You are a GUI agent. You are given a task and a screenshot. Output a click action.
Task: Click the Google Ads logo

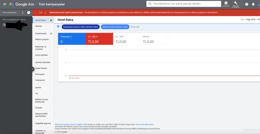pyautogui.click(x=12, y=4)
